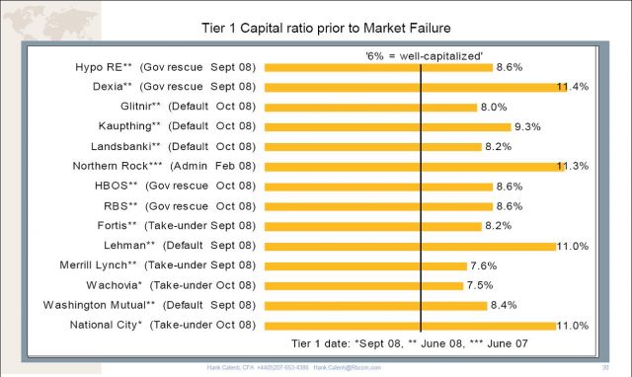Viewport: 632px width, 377px height.
Task: Click the slide page number 30
Action: (605, 367)
